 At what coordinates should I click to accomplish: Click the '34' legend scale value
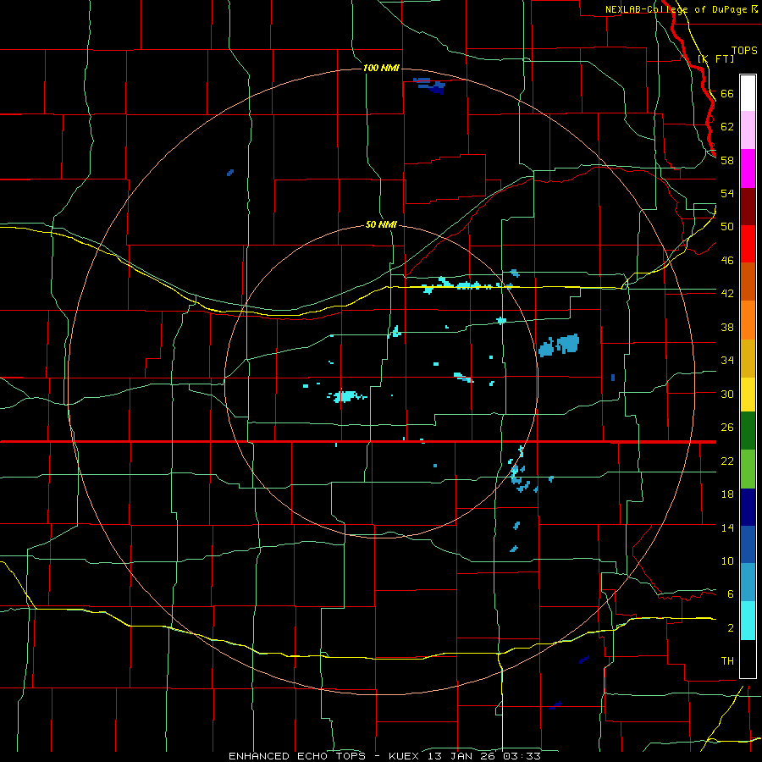[727, 361]
